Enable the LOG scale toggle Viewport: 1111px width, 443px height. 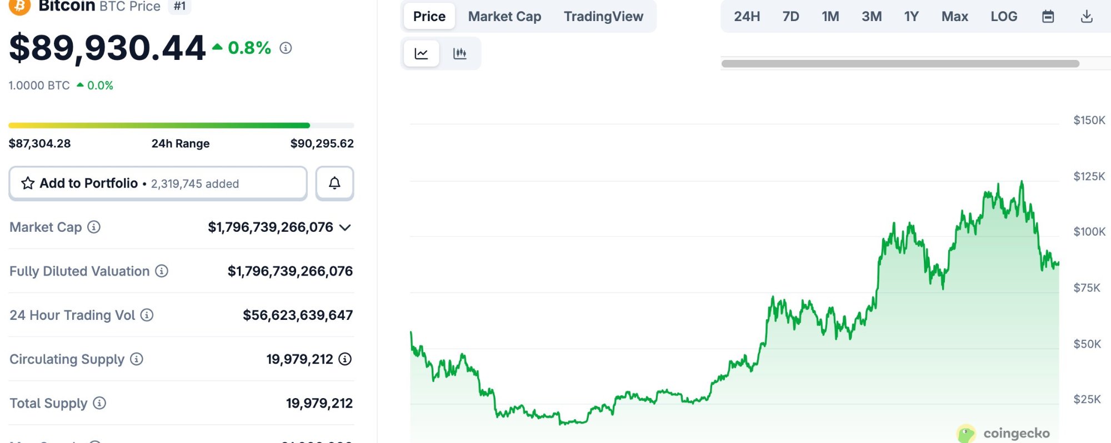pyautogui.click(x=1003, y=16)
